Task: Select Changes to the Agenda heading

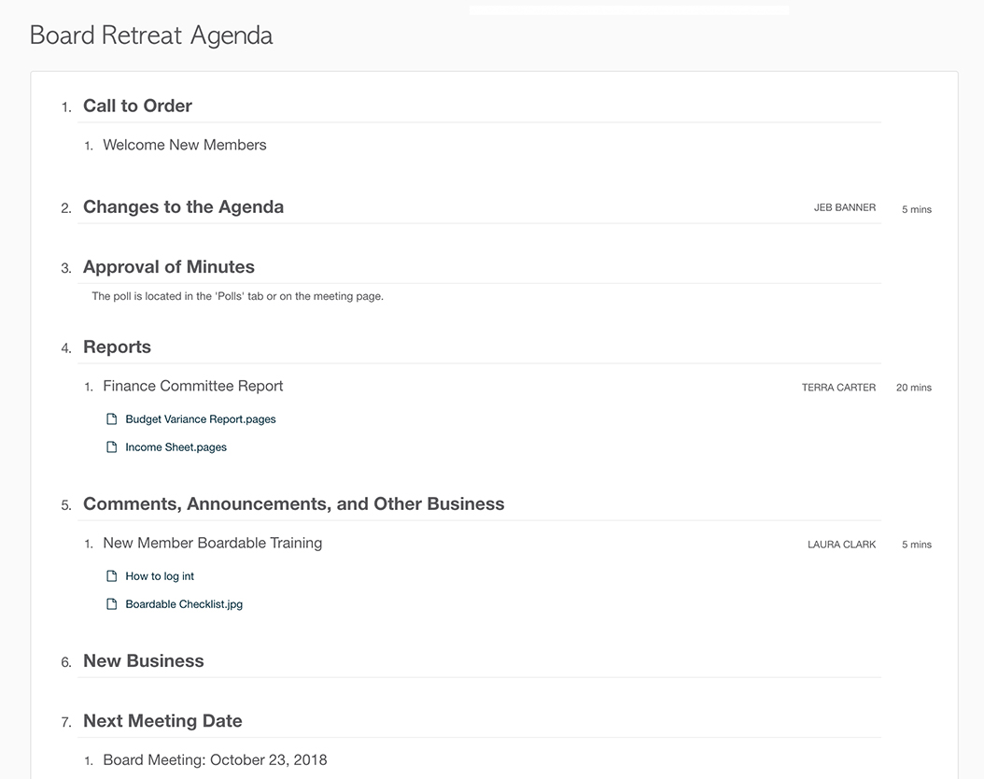Action: point(183,206)
